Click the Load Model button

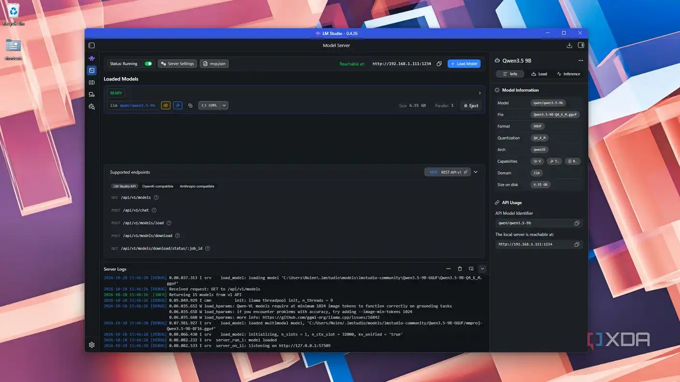coord(464,64)
